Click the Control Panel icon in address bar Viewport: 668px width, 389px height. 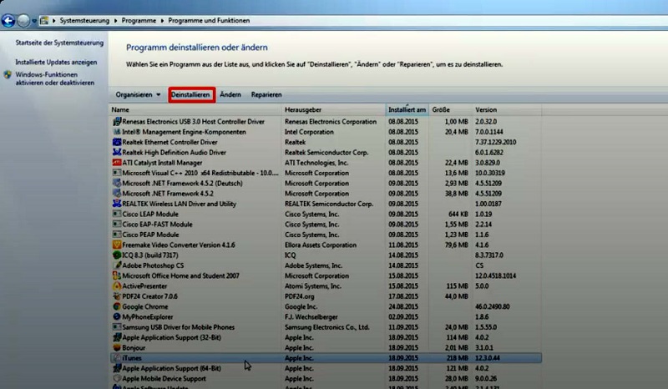44,20
